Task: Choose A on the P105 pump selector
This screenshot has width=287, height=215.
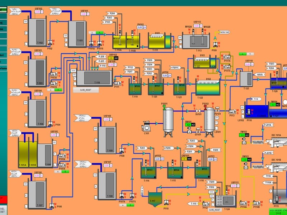Action: click(58, 172)
